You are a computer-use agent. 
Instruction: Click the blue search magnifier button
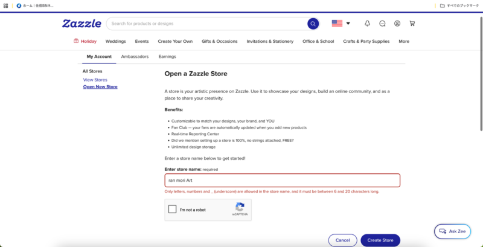point(313,24)
